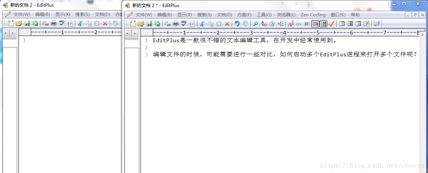
Task: Open 搜索(S) menu in right window
Action: (204, 15)
